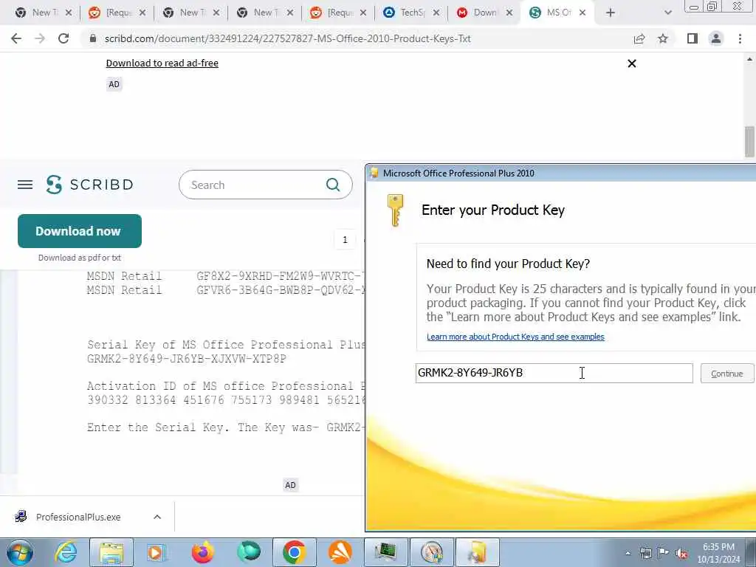Click the Download as pdf or txt text

tap(80, 258)
